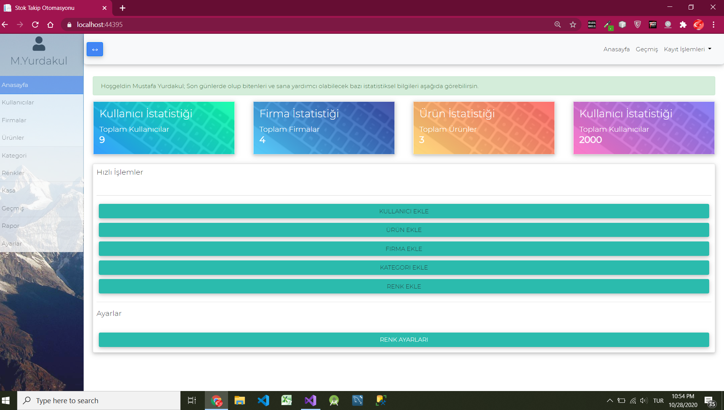Click the Chrome profile avatar icon
724x410 pixels.
click(x=698, y=24)
